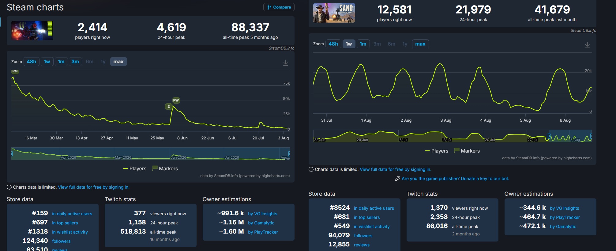The width and height of the screenshot is (616, 251).
Task: Open the game thumbnail beside 2,414 players
Action: [x=32, y=31]
